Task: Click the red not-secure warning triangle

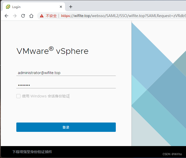Action: (42, 16)
